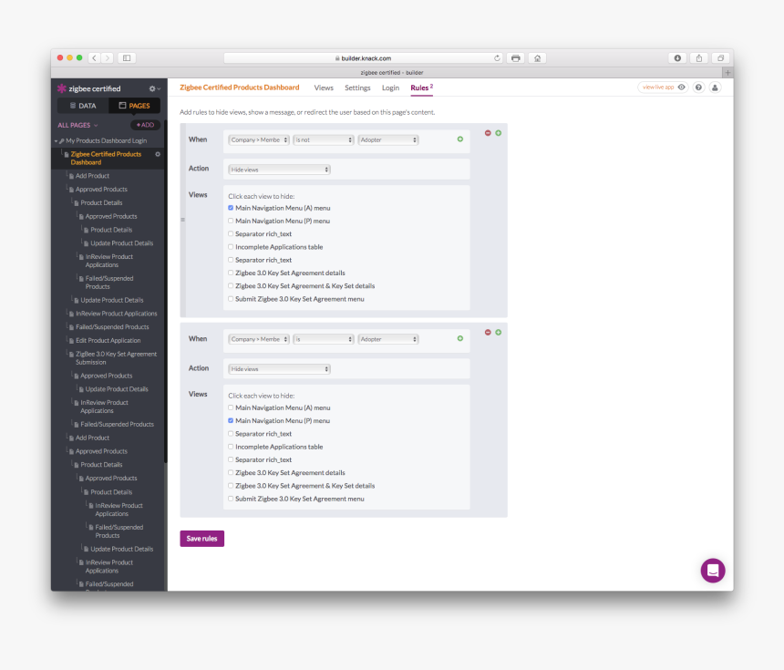This screenshot has width=784, height=670.
Task: Show Safari downloads
Action: (x=677, y=58)
